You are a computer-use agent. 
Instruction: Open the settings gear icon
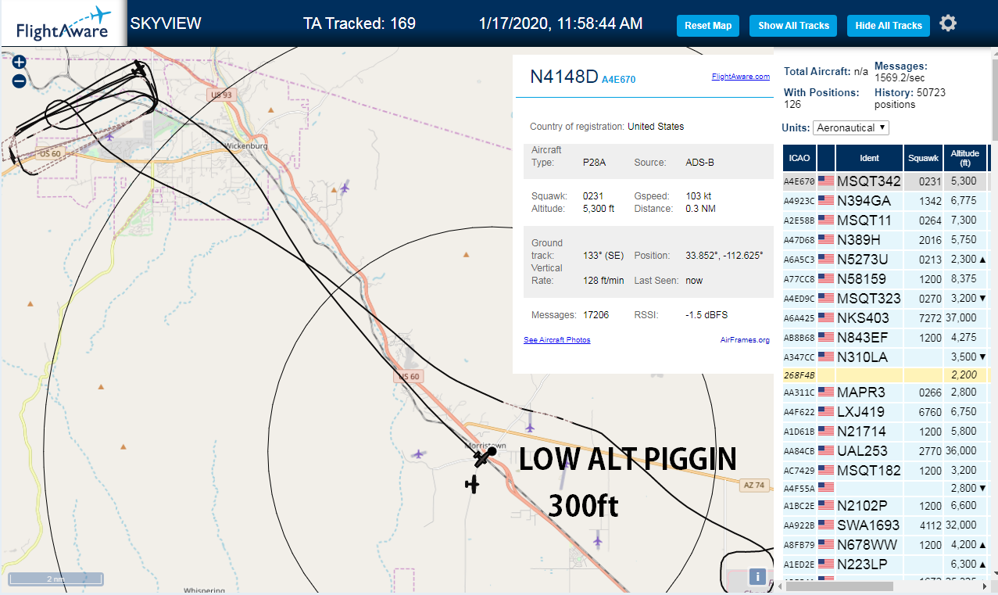(x=948, y=23)
